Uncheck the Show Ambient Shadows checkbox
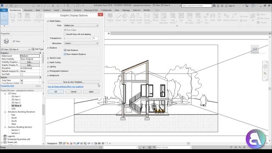The height and width of the screenshot is (153, 272). 65,54
